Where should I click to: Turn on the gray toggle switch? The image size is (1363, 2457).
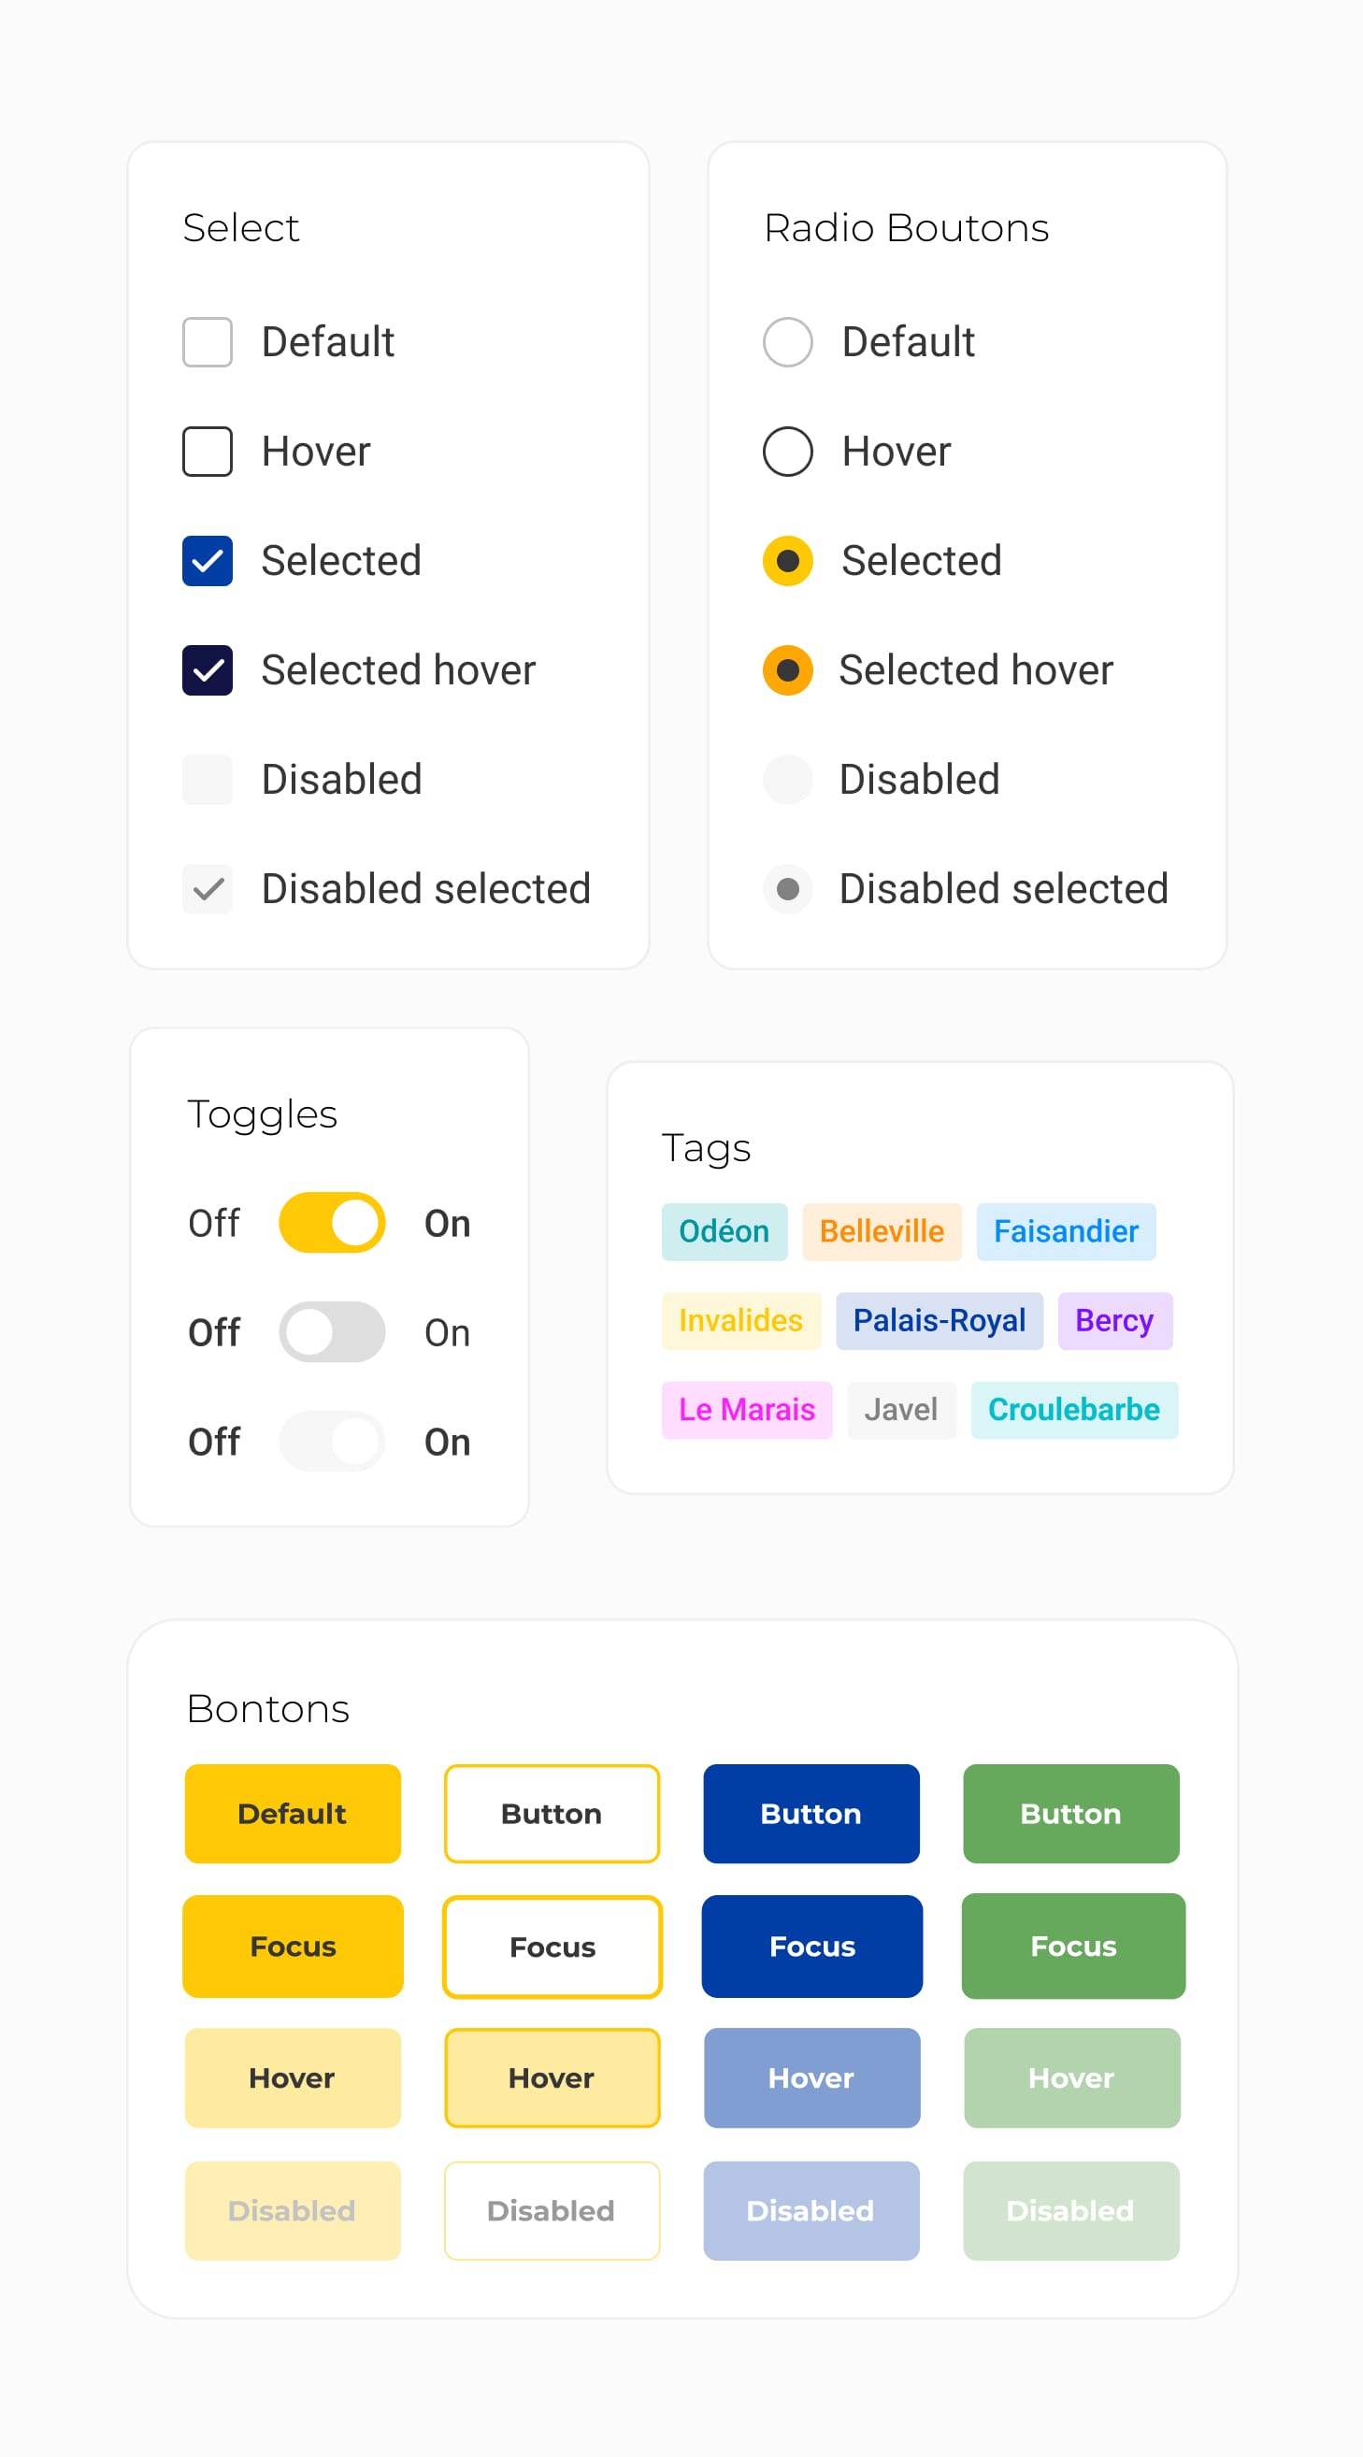[x=332, y=1331]
